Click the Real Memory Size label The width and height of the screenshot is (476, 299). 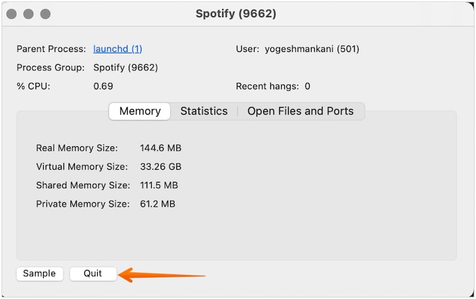(x=77, y=148)
